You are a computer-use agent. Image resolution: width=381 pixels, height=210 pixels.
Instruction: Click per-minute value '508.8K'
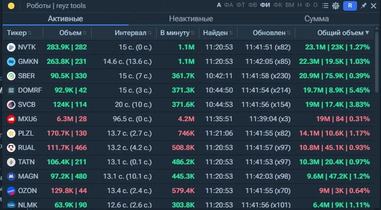tap(183, 147)
